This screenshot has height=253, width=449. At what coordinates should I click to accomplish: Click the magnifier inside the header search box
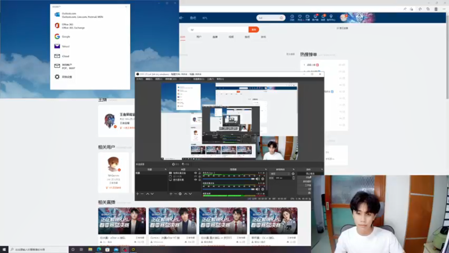tap(282, 18)
